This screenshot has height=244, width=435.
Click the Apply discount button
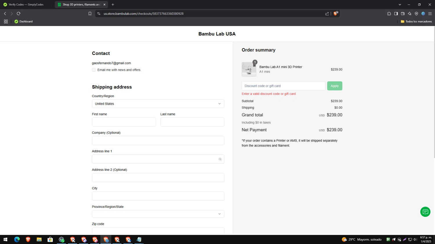(x=335, y=86)
